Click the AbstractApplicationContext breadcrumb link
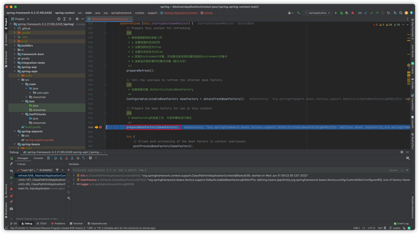 coord(180,13)
